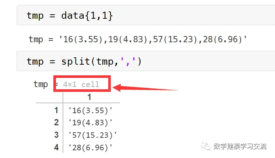
Task: Select column header 1 in table
Action: pyautogui.click(x=89, y=97)
